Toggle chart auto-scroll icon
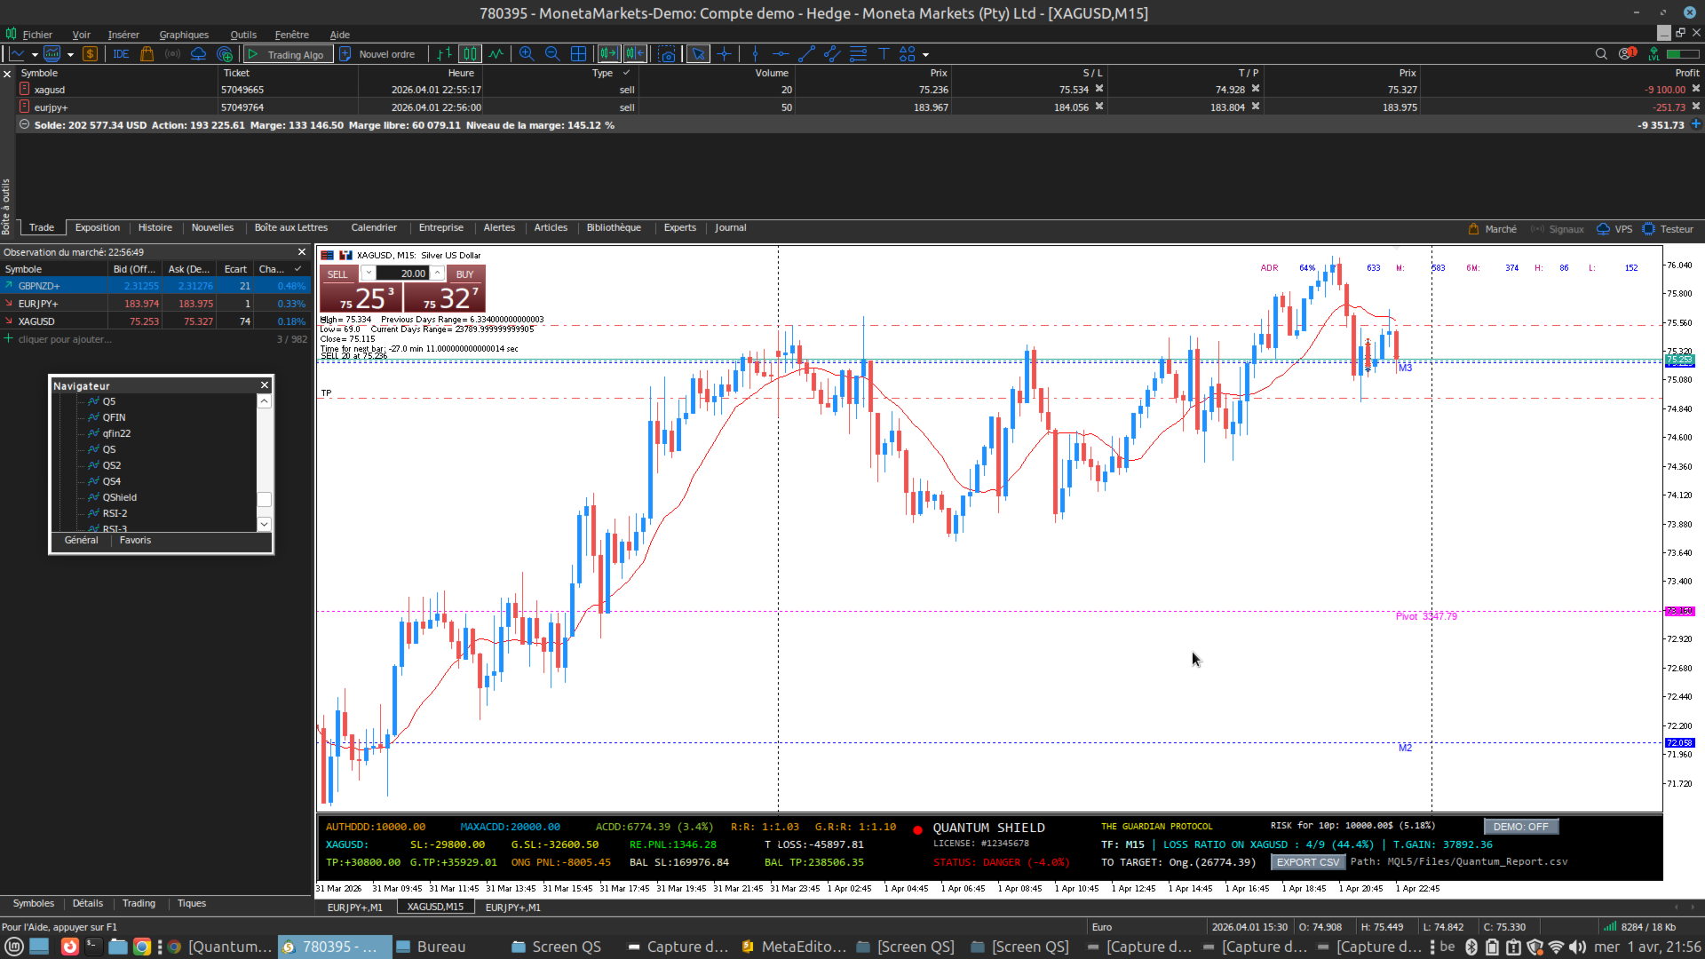The height and width of the screenshot is (959, 1705). (x=608, y=54)
